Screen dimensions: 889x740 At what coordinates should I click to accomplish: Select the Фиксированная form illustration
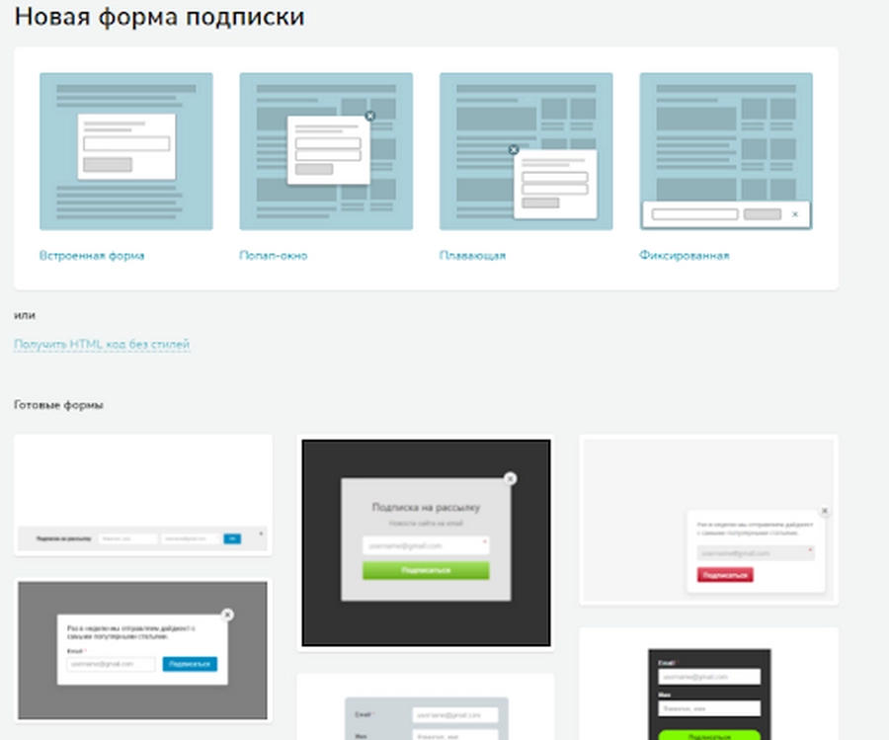pyautogui.click(x=726, y=151)
